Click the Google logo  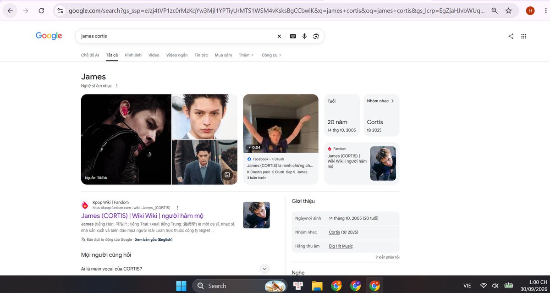click(x=49, y=36)
